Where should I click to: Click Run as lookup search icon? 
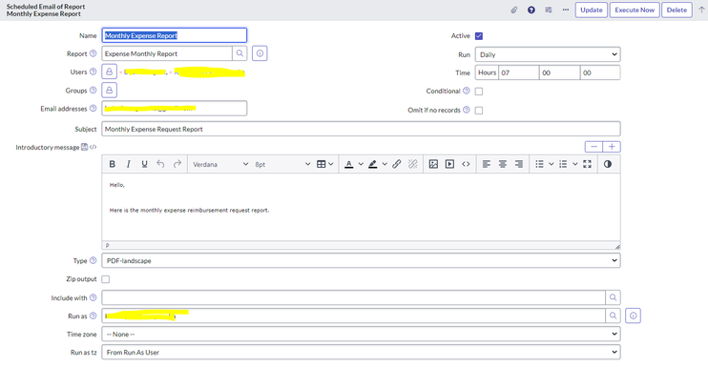[613, 316]
